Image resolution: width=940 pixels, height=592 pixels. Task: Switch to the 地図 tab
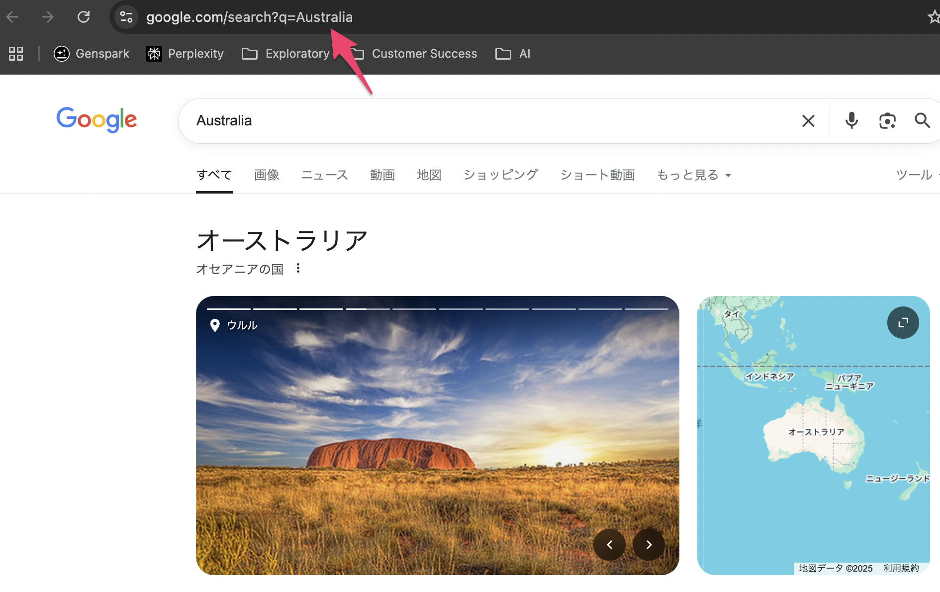point(429,175)
